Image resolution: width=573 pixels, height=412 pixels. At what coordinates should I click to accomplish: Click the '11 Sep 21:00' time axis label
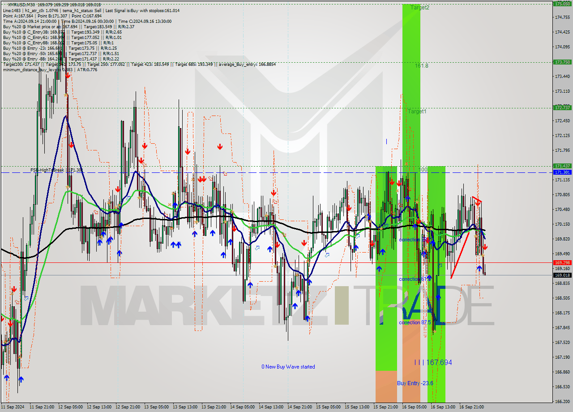point(42,407)
